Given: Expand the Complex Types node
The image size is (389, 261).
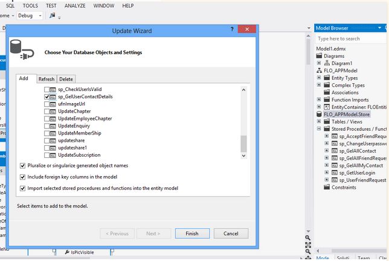Looking at the screenshot, I should 319,84.
